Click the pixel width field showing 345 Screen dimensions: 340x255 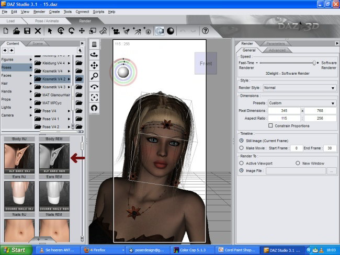tap(284, 110)
